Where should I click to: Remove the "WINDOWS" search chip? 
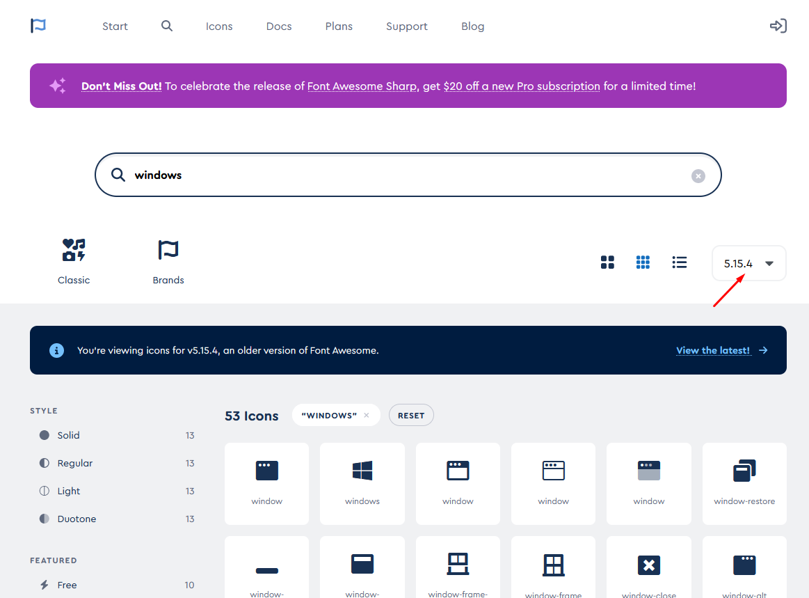(367, 415)
